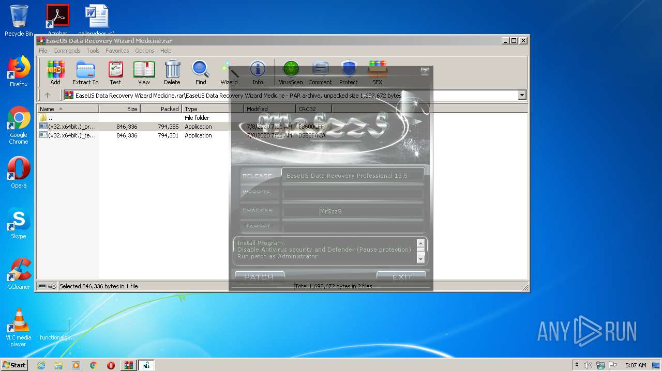Open Google Chrome desktop shortcut
Image resolution: width=662 pixels, height=372 pixels.
click(x=19, y=125)
